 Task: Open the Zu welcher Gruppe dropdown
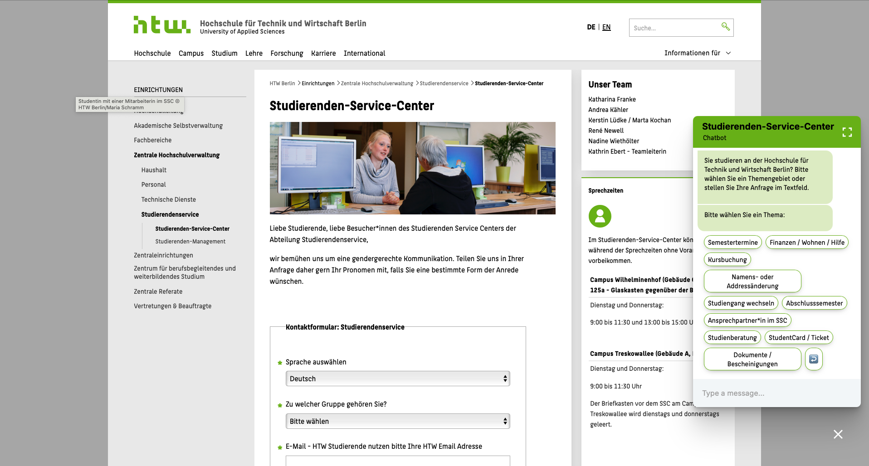tap(398, 421)
